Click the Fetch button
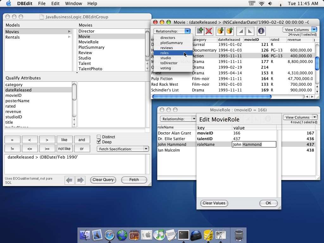This screenshot has width=324, height=243. (x=134, y=180)
